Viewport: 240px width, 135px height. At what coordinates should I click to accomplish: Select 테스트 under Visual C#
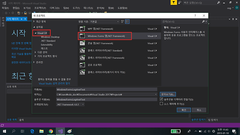pyautogui.click(x=44, y=48)
